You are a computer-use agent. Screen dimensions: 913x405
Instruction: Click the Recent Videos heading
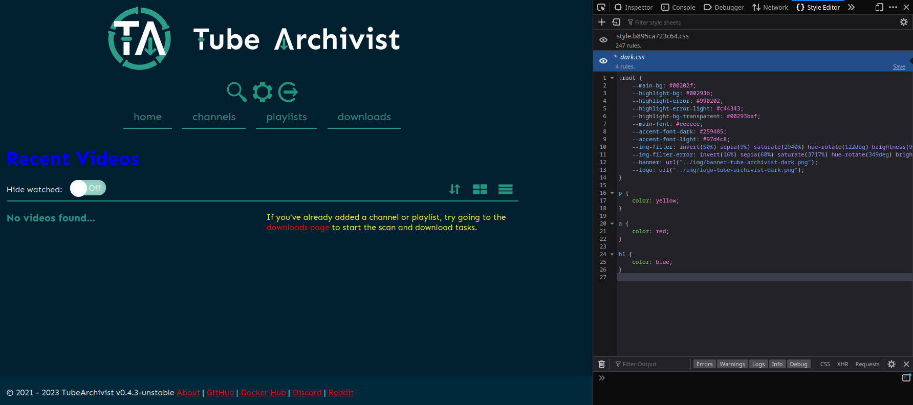click(73, 159)
